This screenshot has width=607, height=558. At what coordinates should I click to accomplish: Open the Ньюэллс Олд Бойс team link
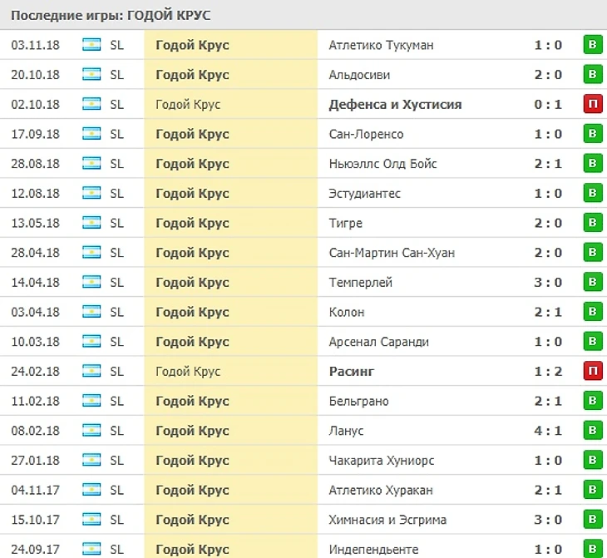pyautogui.click(x=382, y=164)
